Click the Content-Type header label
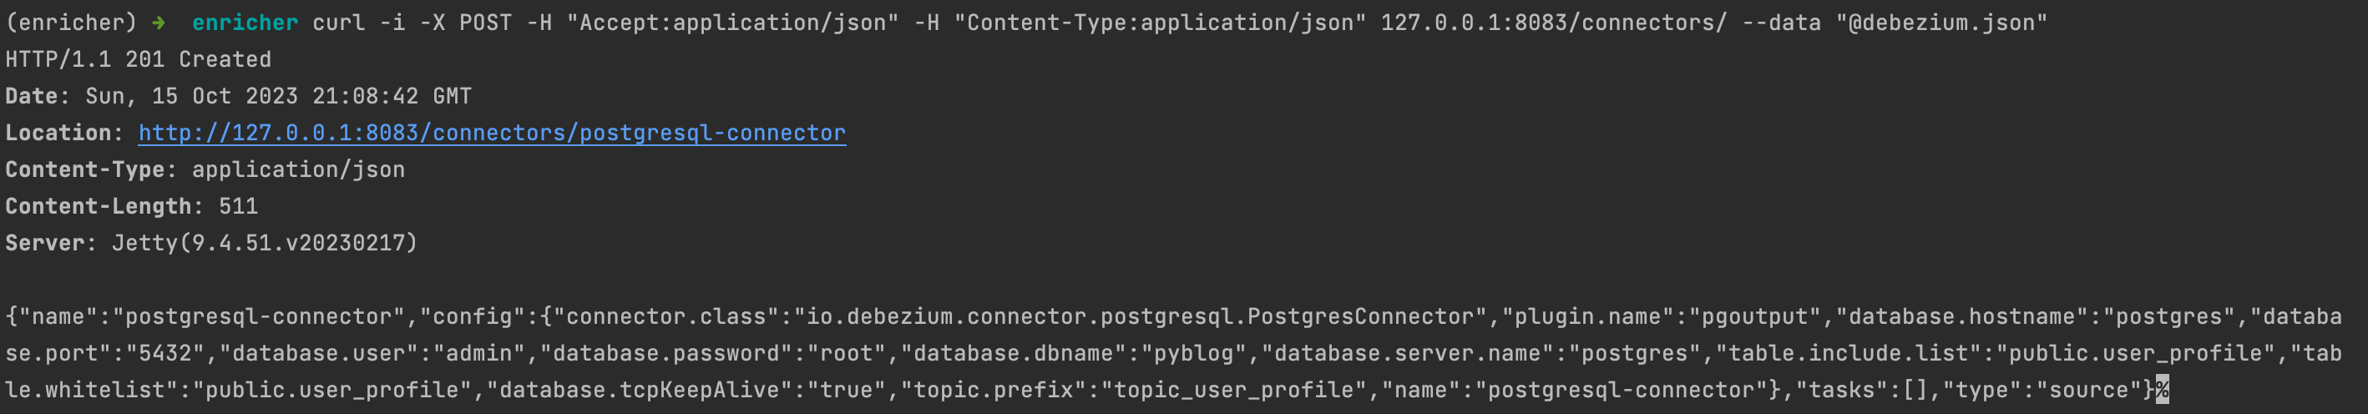The image size is (2368, 414). click(x=91, y=169)
